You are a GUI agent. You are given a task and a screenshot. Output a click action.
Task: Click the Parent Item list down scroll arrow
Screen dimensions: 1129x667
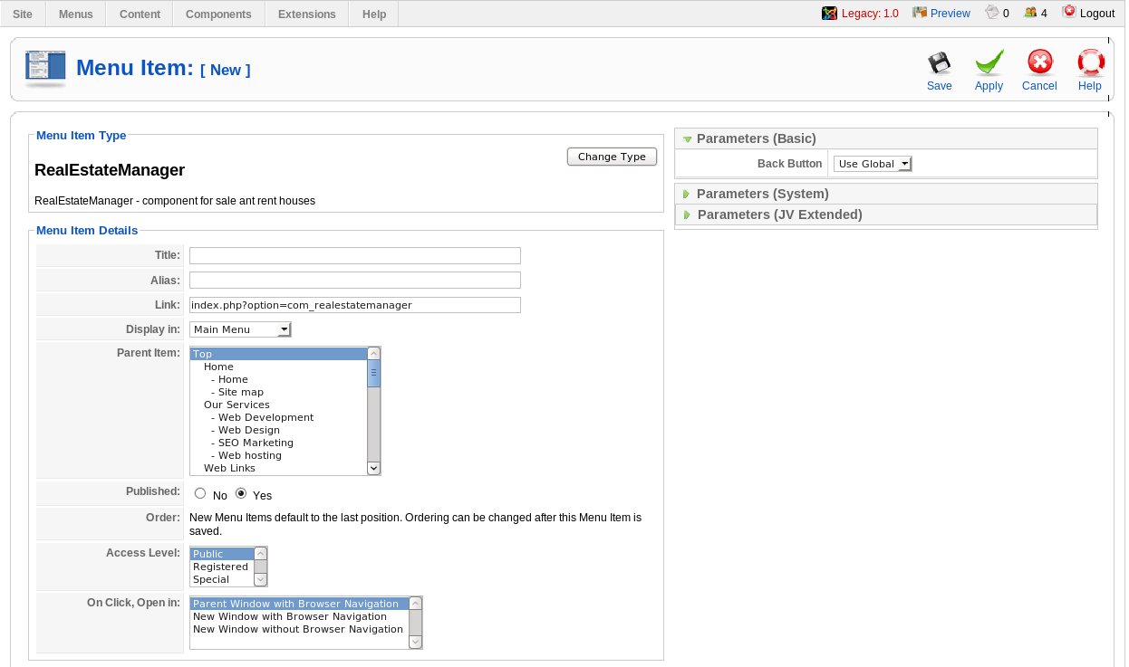click(373, 468)
